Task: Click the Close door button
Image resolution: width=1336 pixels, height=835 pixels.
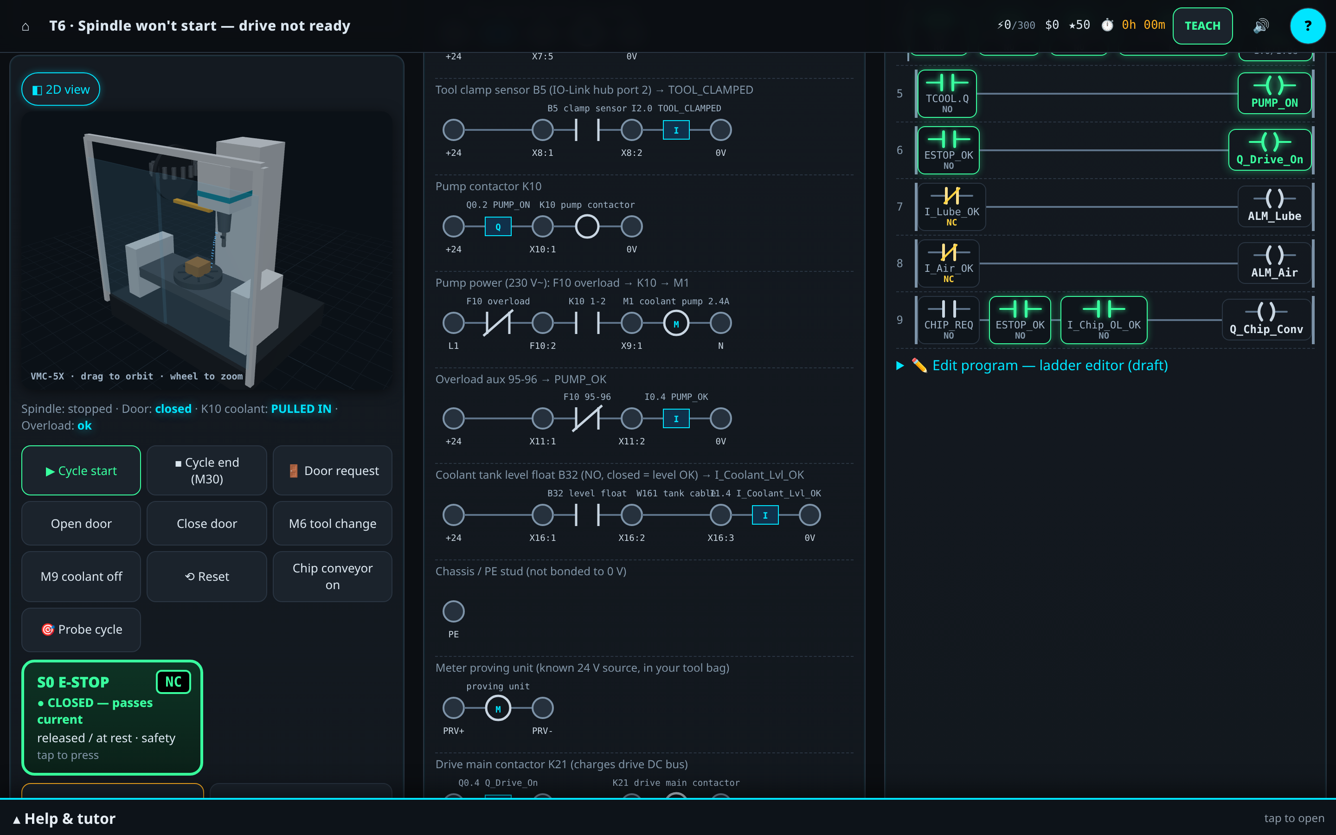Action: pos(207,524)
